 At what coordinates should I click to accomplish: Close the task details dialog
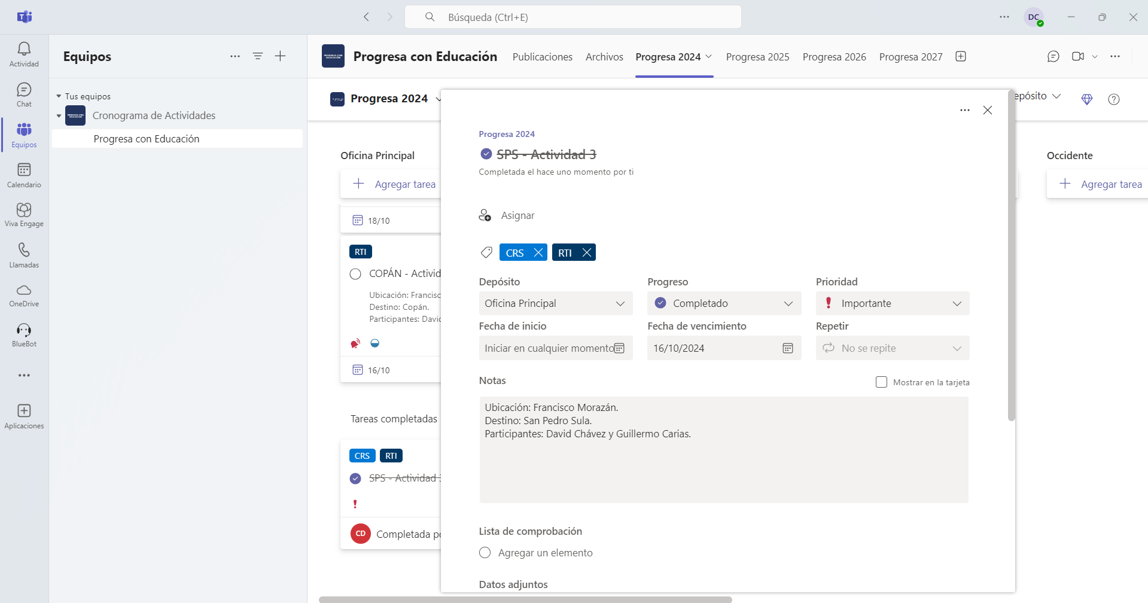tap(988, 110)
